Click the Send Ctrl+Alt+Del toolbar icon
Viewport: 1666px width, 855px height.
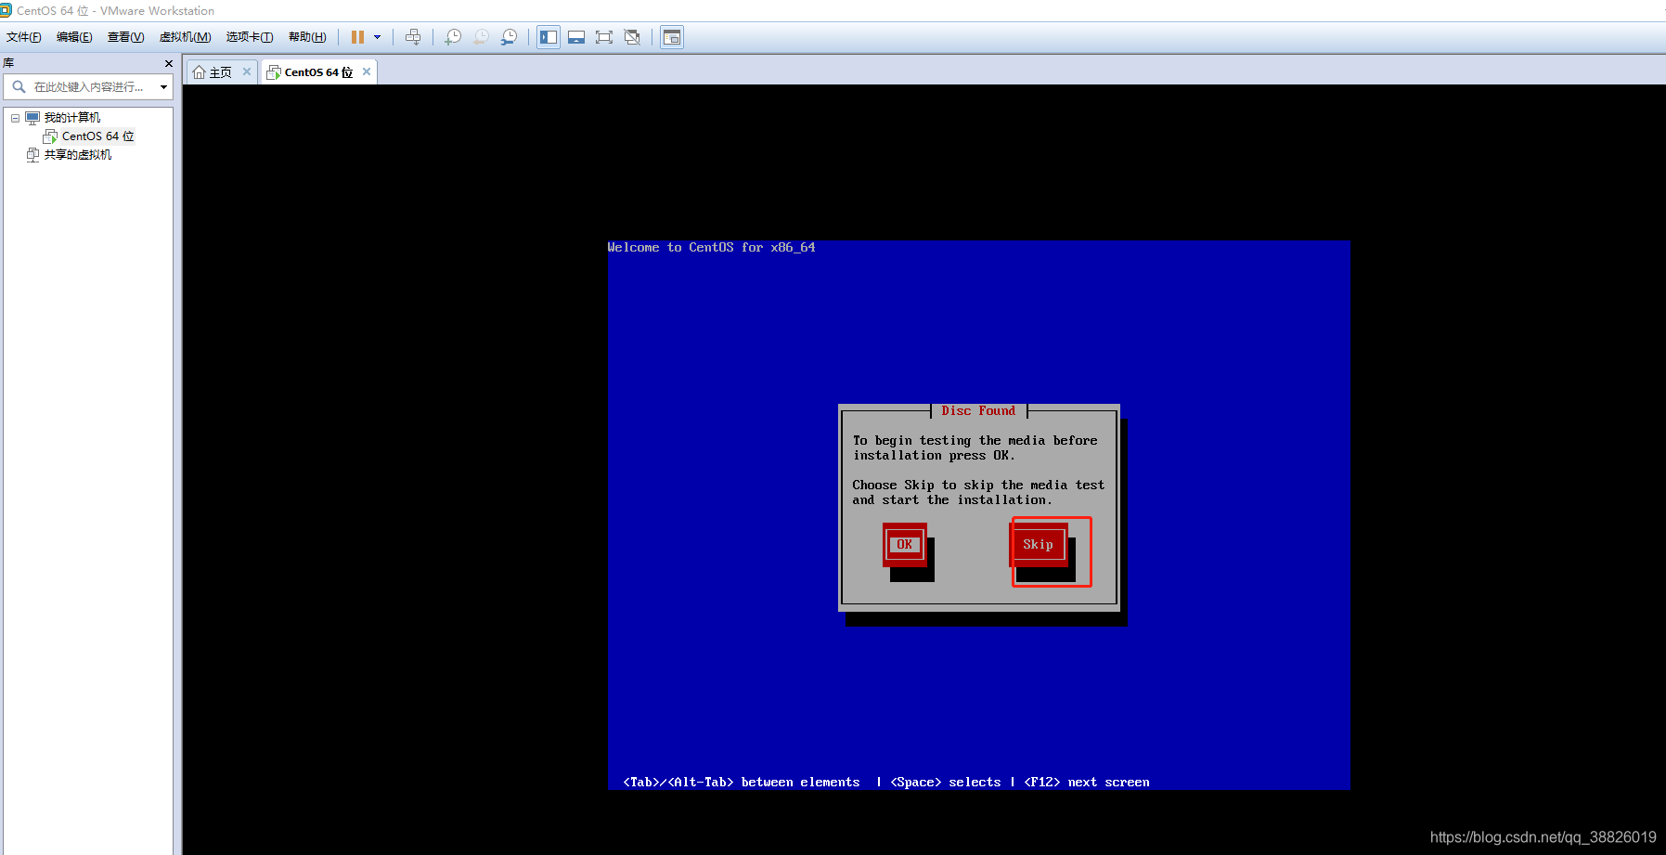tap(413, 37)
